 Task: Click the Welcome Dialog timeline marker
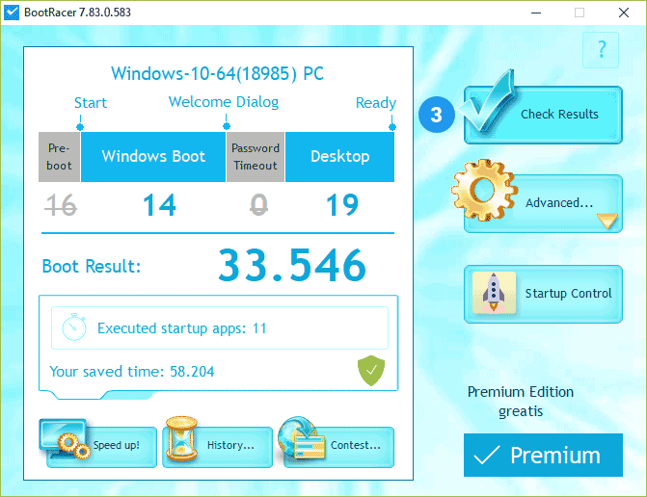(226, 124)
